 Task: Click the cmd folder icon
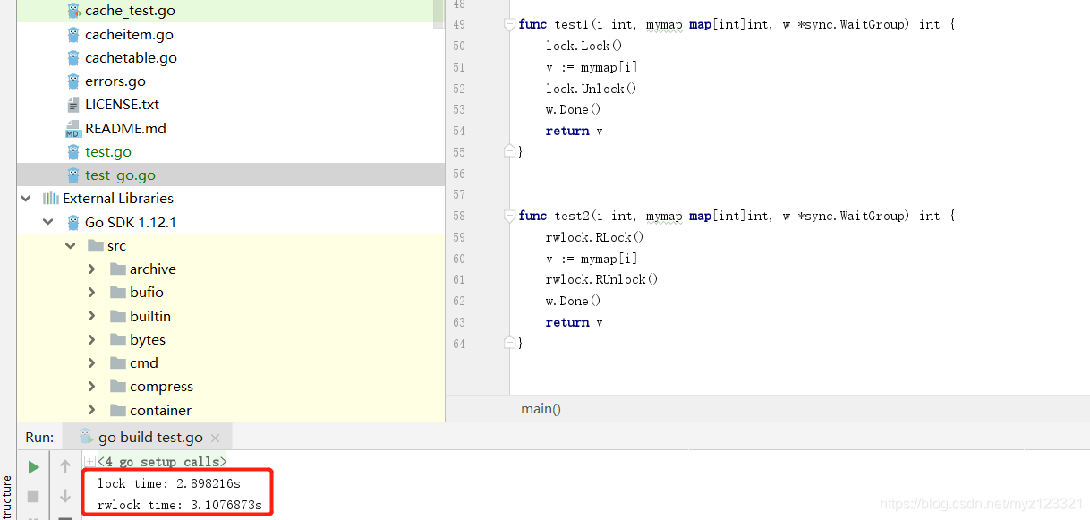tap(117, 362)
